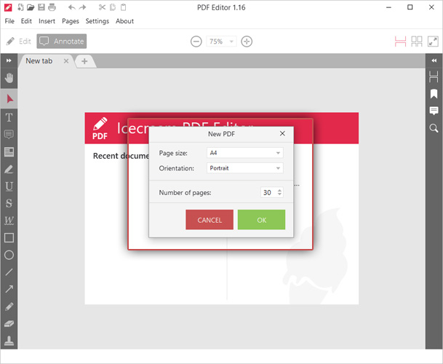Image resolution: width=443 pixels, height=364 pixels.
Task: Undo the last action with the back arrow
Action: [x=72, y=7]
